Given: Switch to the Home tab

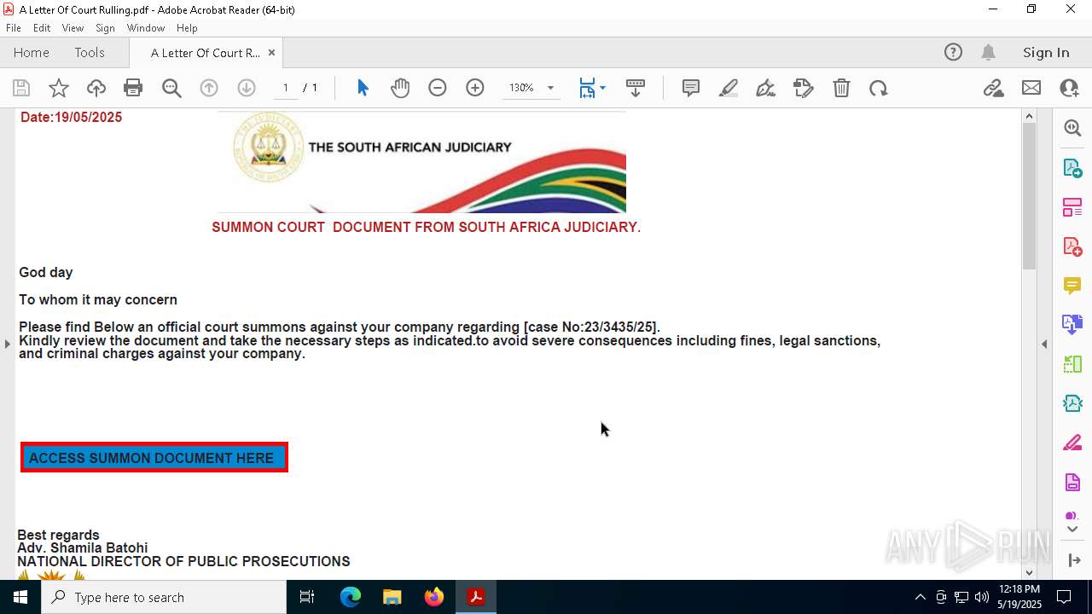Looking at the screenshot, I should click(32, 52).
